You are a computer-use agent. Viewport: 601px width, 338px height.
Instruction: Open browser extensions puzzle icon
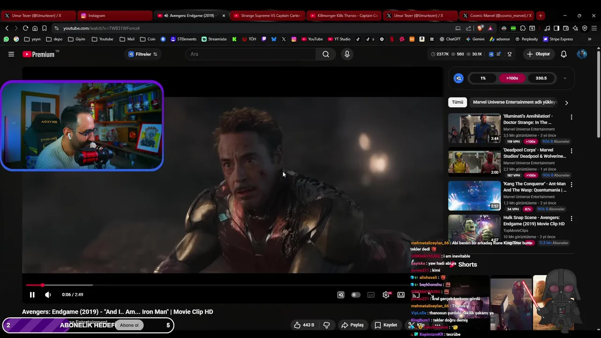tap(523, 28)
